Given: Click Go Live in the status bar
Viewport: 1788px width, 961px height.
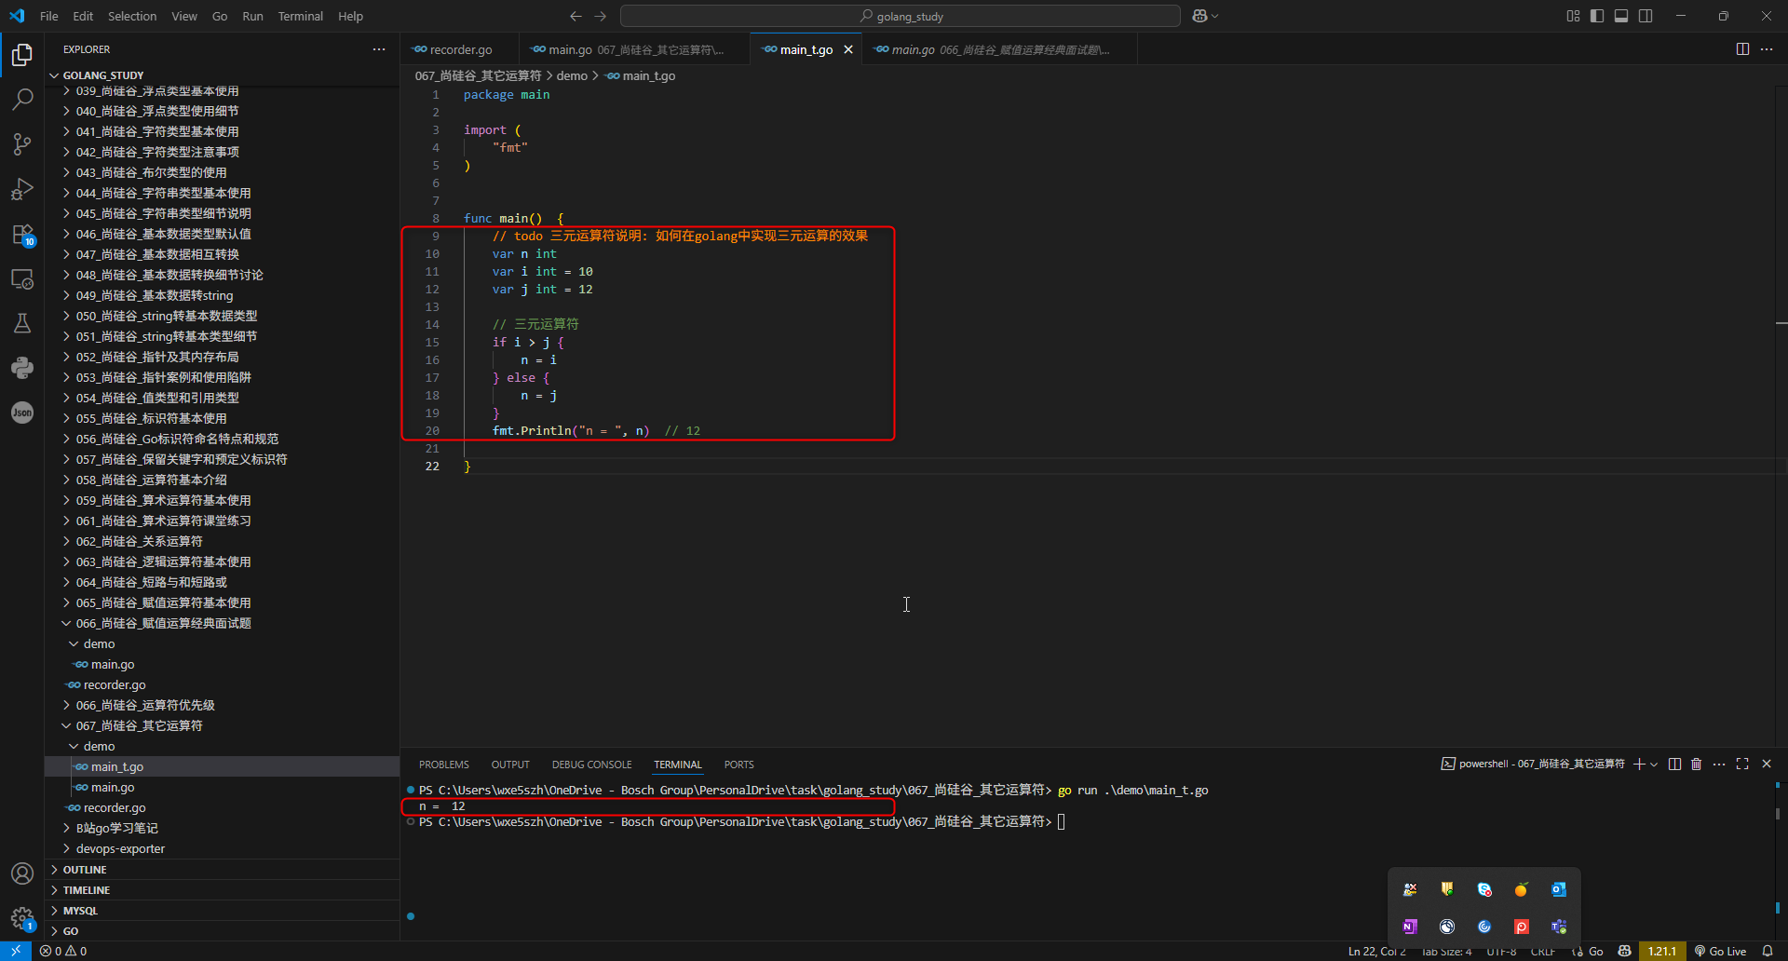Looking at the screenshot, I should [1721, 951].
